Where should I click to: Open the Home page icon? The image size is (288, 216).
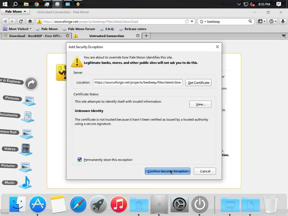pyautogui.click(x=30, y=21)
